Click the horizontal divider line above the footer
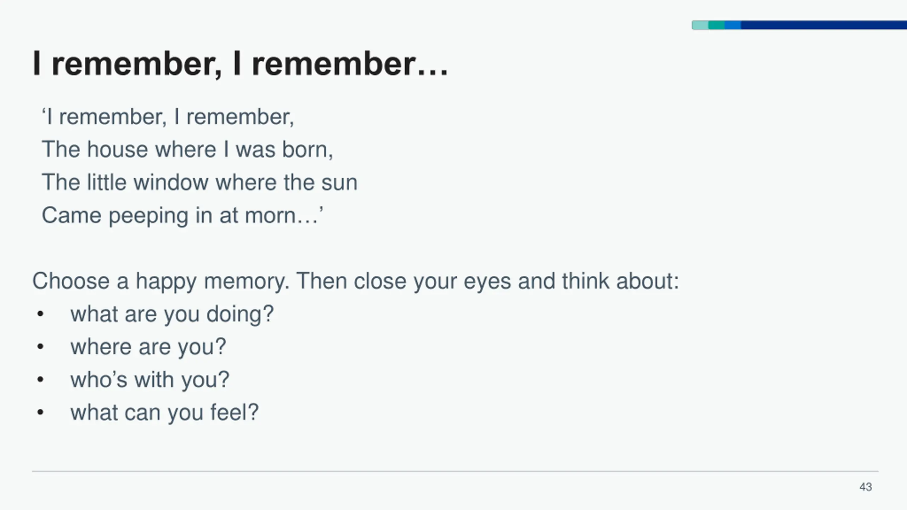 455,471
